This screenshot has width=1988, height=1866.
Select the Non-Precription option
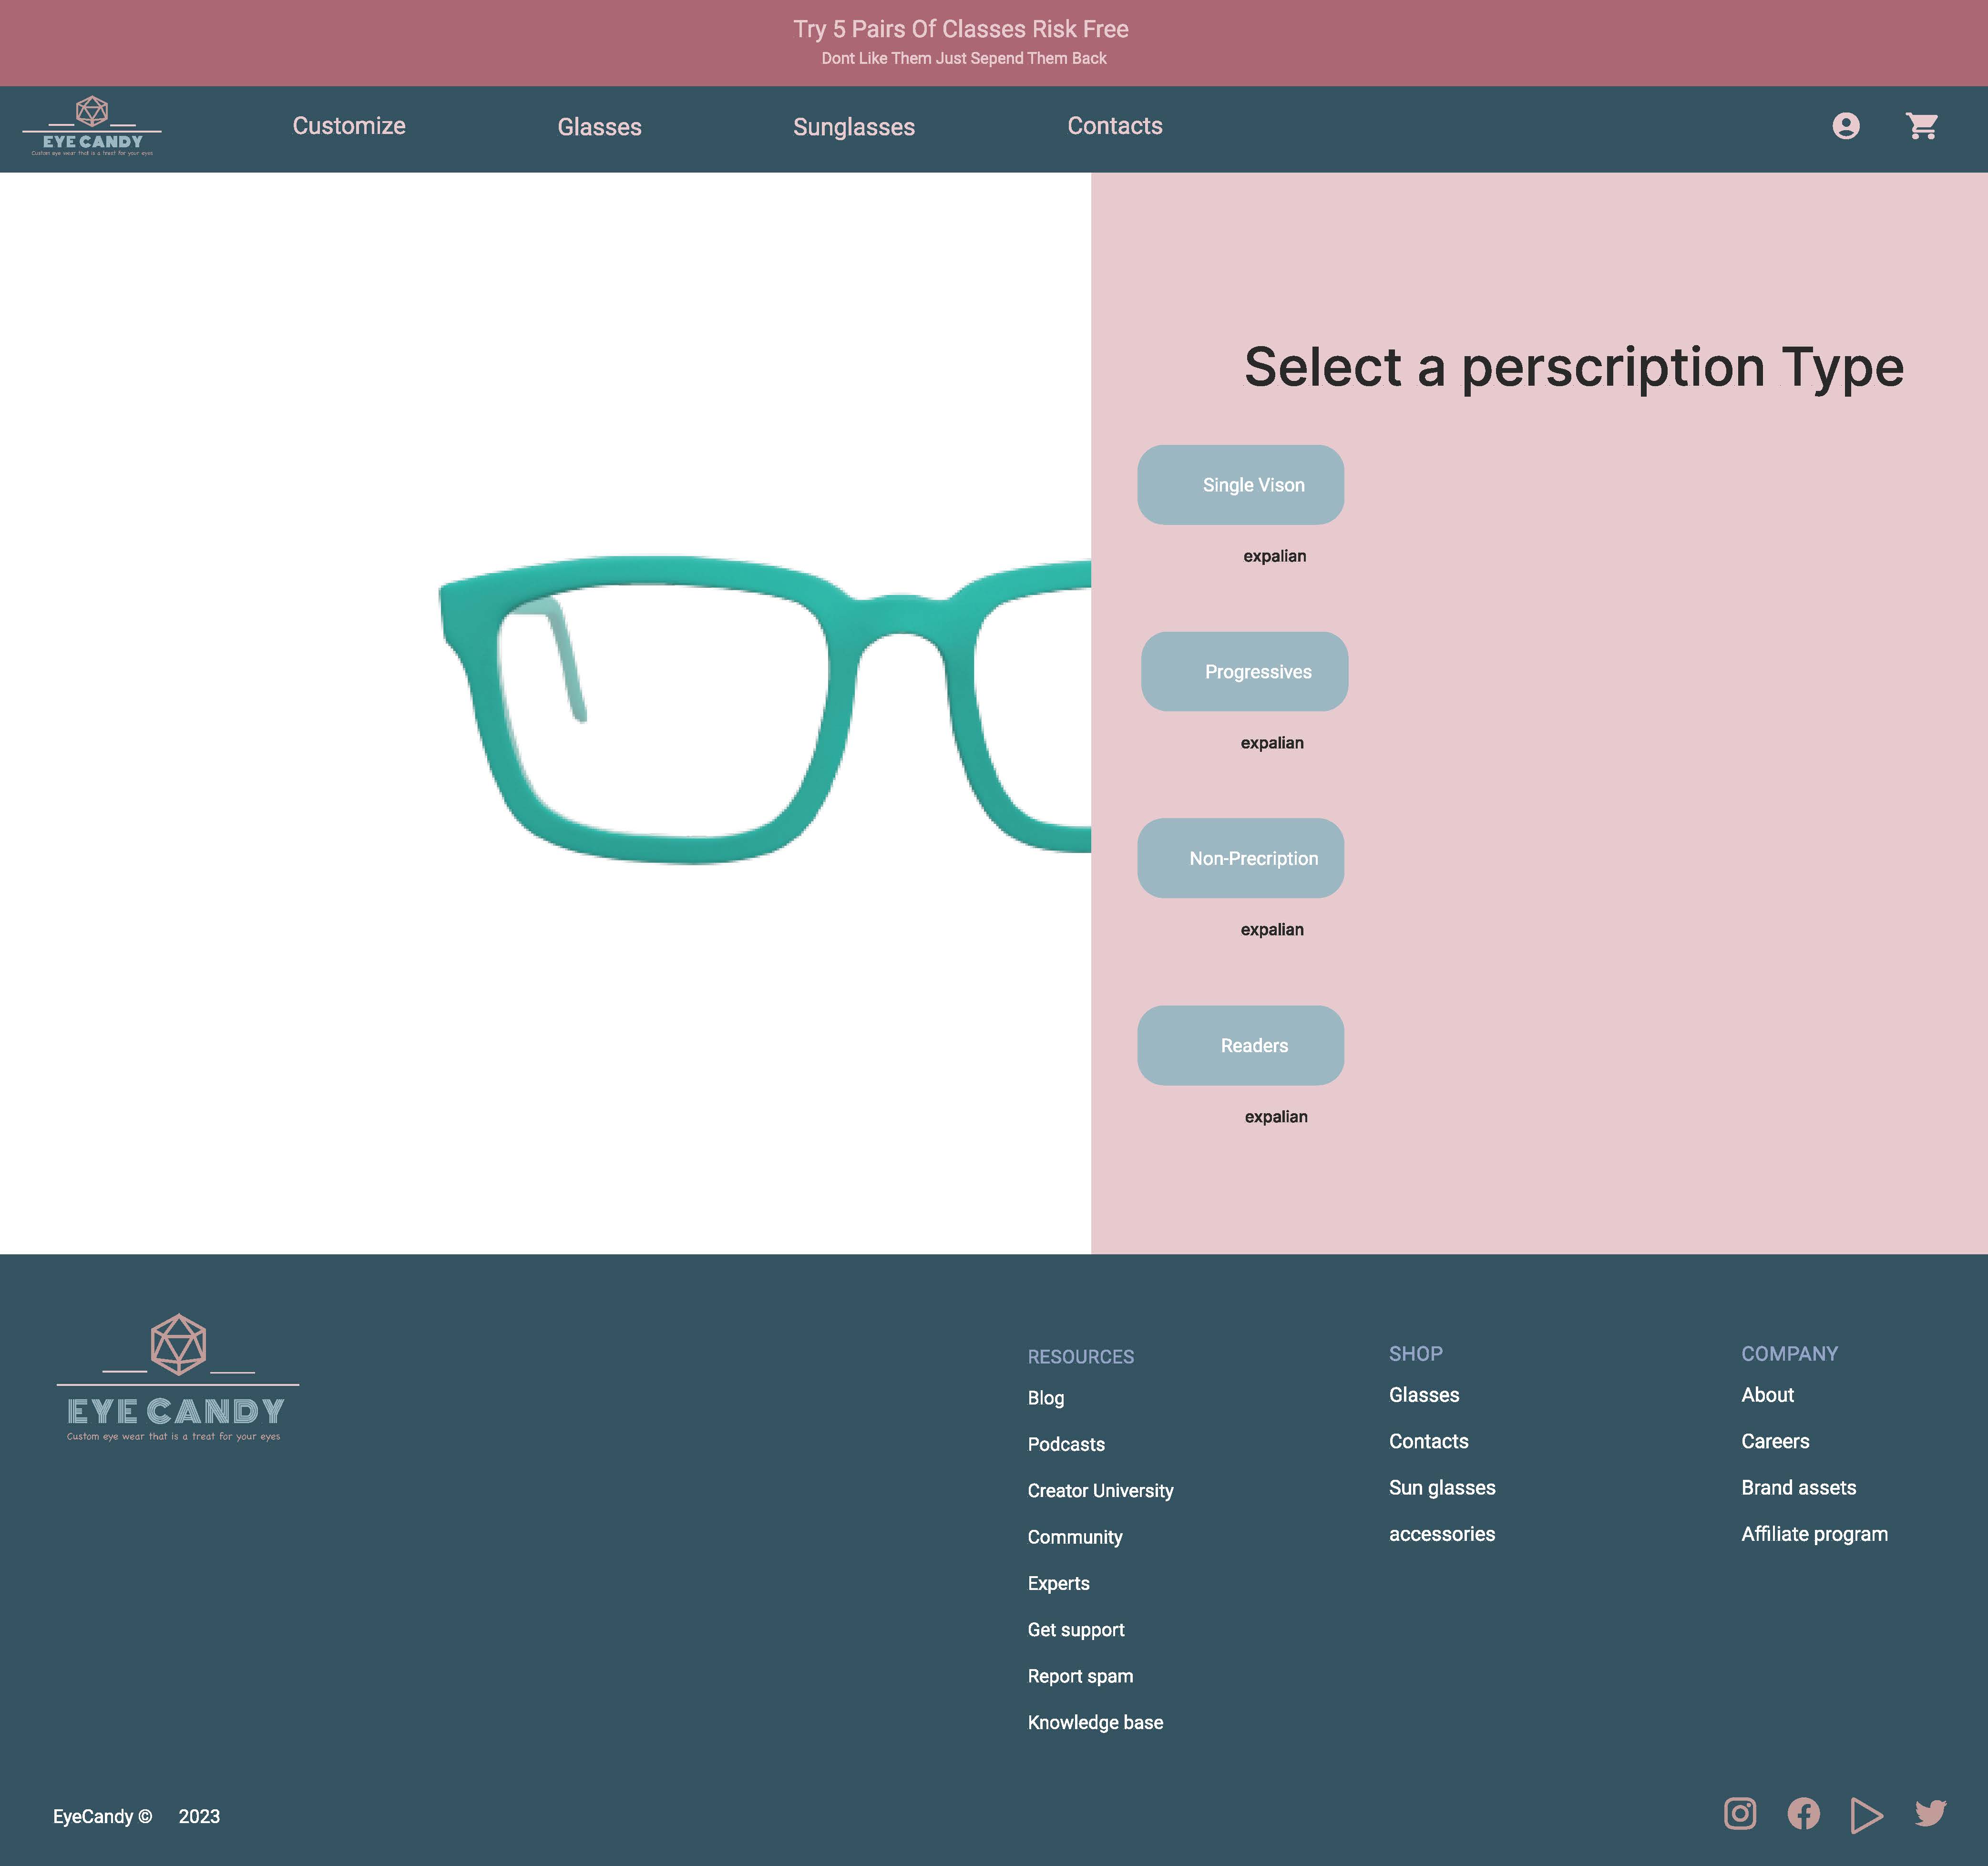point(1240,858)
